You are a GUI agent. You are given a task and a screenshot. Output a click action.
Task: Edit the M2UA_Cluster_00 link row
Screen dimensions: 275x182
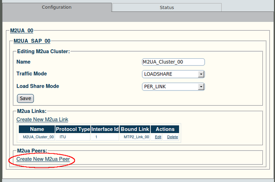(158, 137)
